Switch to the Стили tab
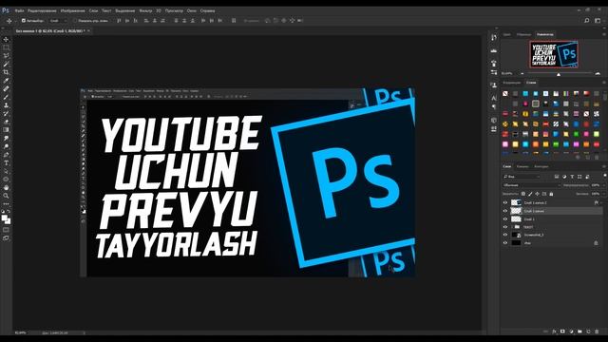This screenshot has width=608, height=342. pyautogui.click(x=531, y=83)
